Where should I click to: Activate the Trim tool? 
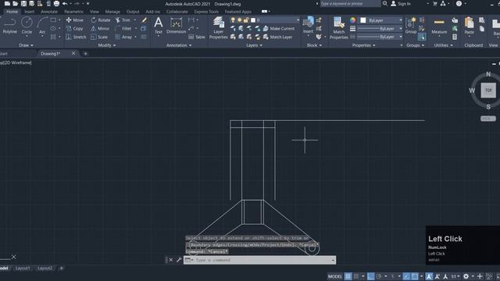click(123, 20)
